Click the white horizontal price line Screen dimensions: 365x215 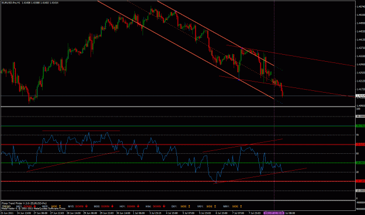[178, 96]
